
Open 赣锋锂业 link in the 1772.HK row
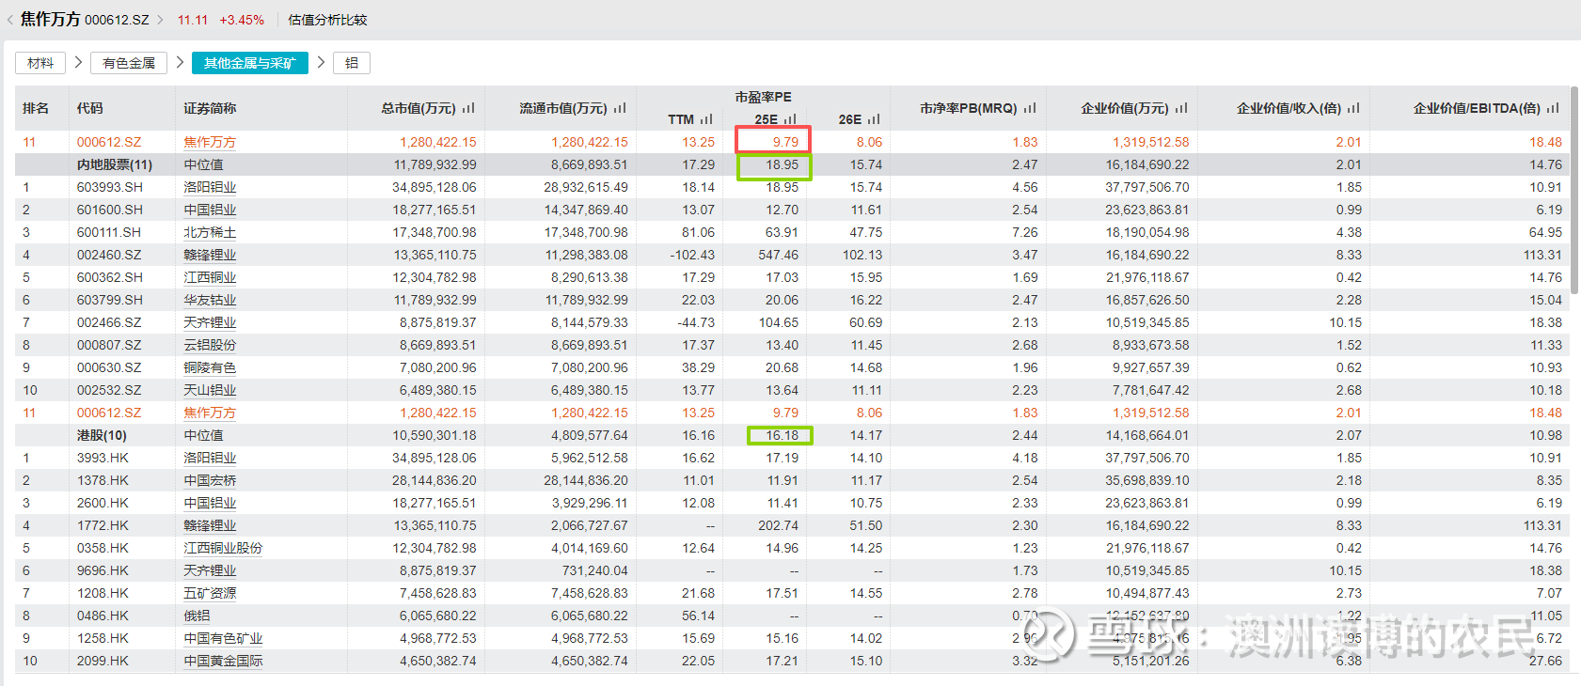coord(210,525)
